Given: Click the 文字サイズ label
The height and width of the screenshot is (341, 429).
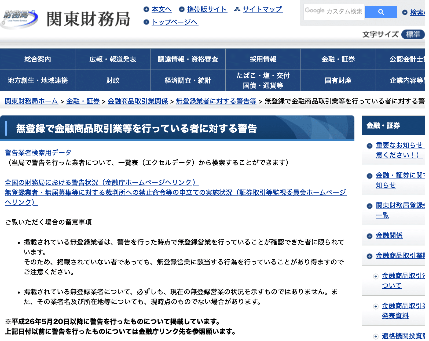Looking at the screenshot, I should [x=380, y=34].
